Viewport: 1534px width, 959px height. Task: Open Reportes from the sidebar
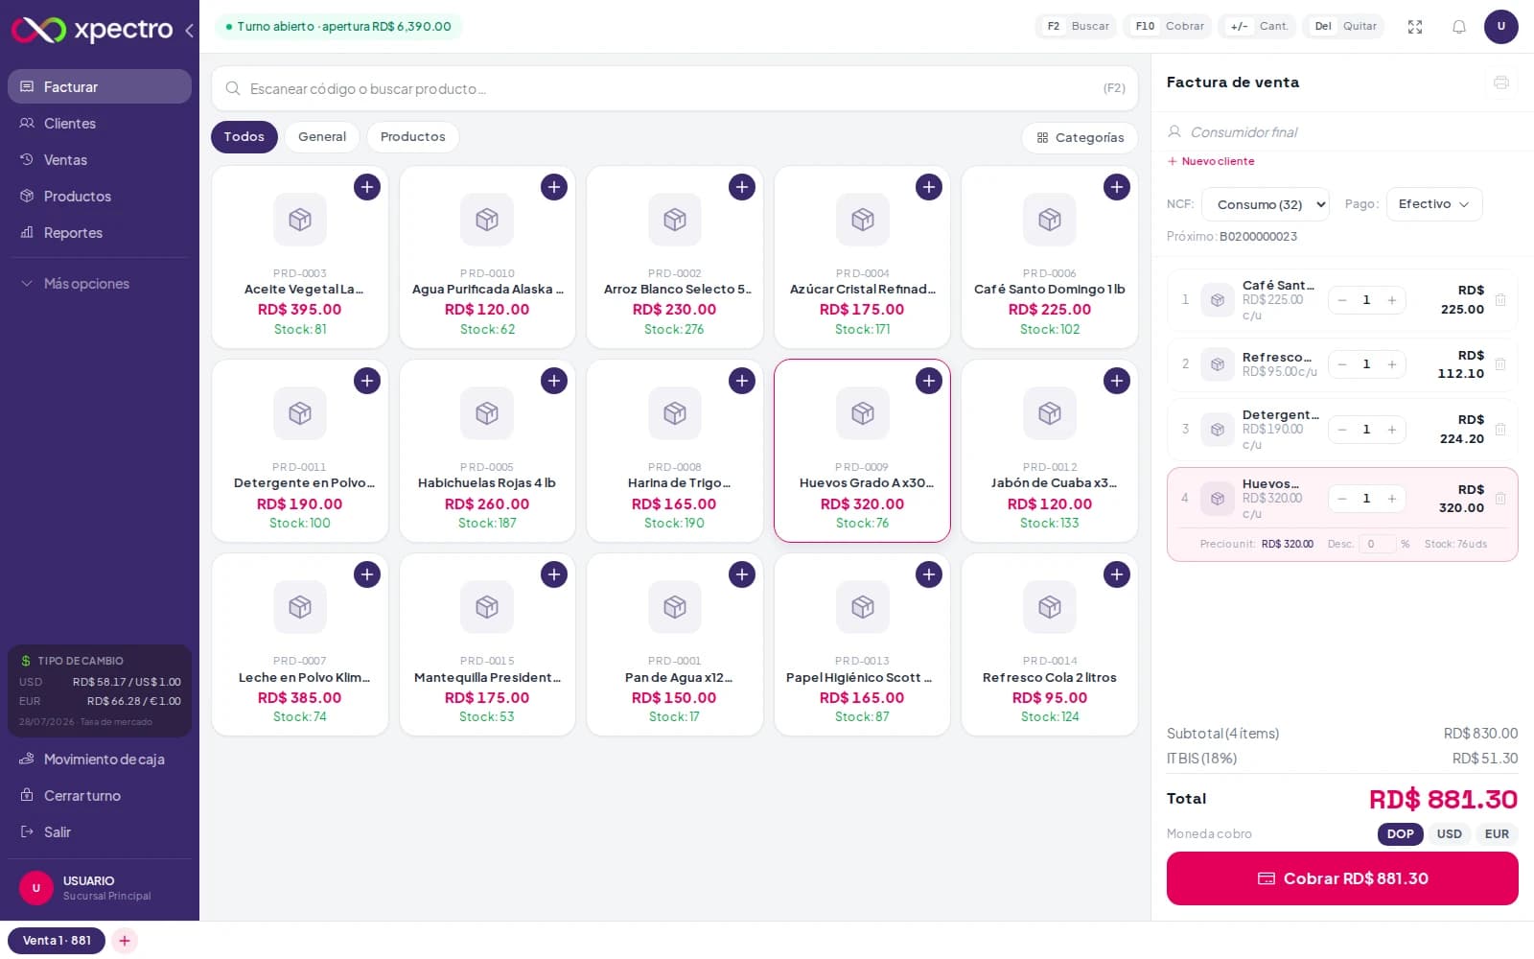tap(100, 233)
